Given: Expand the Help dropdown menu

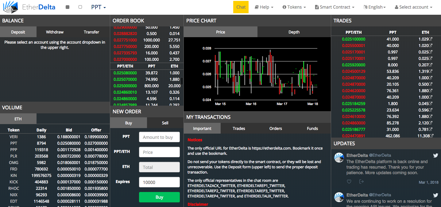Looking at the screenshot, I should coord(264,7).
